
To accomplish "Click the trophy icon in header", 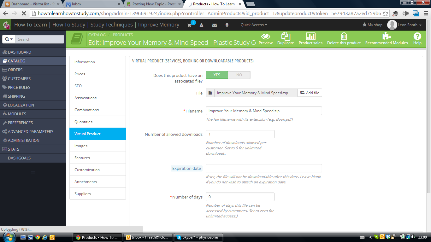I will click(x=227, y=25).
